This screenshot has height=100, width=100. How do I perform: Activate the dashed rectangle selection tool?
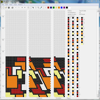coord(36,8)
